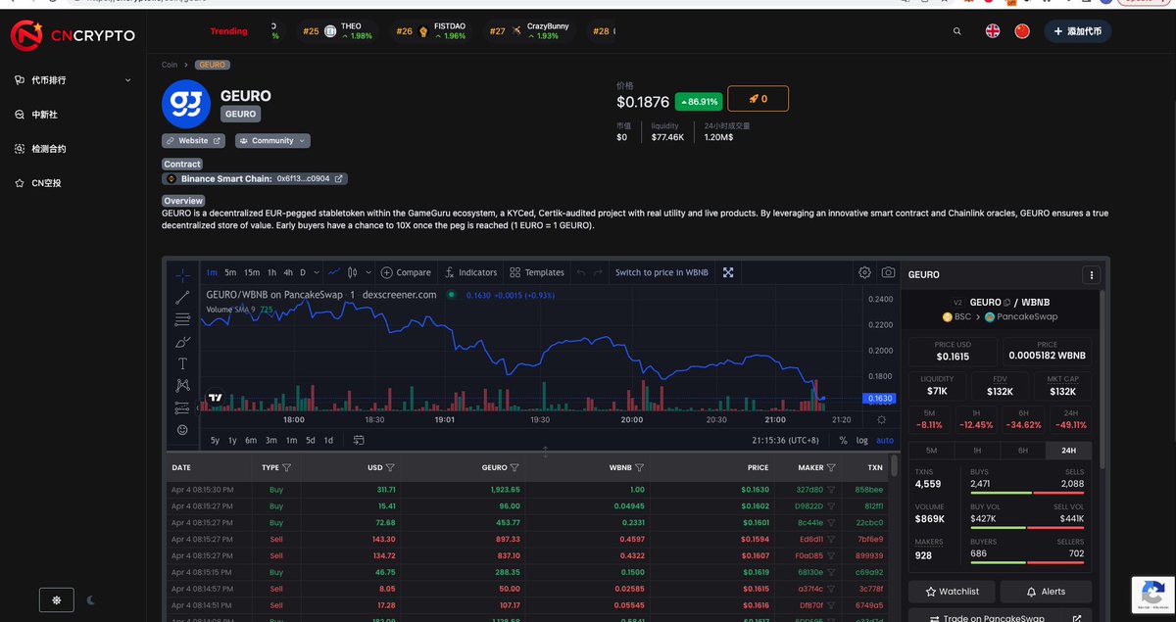1176x622 pixels.
Task: Add GEURO to Watchlist
Action: (952, 592)
